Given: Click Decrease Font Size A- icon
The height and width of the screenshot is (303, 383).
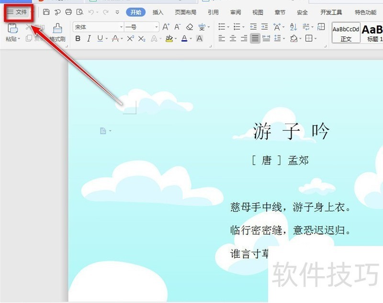Looking at the screenshot, I should tap(178, 27).
